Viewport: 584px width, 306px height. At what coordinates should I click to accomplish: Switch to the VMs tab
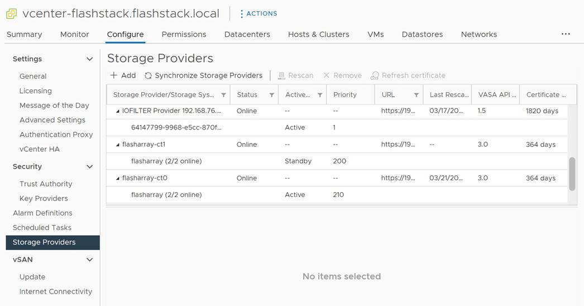click(x=375, y=34)
